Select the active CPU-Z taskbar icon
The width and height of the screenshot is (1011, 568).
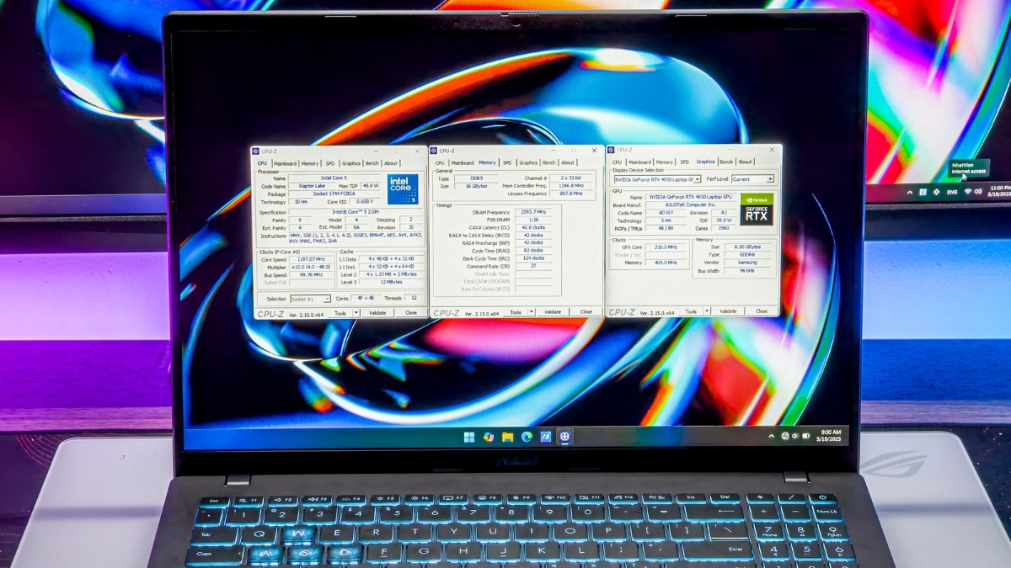coord(564,437)
